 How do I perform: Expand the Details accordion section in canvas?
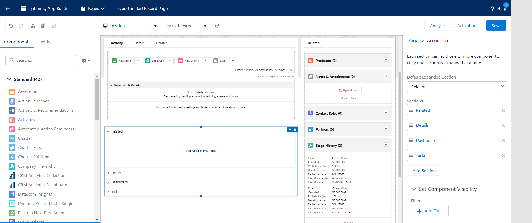click(x=108, y=173)
